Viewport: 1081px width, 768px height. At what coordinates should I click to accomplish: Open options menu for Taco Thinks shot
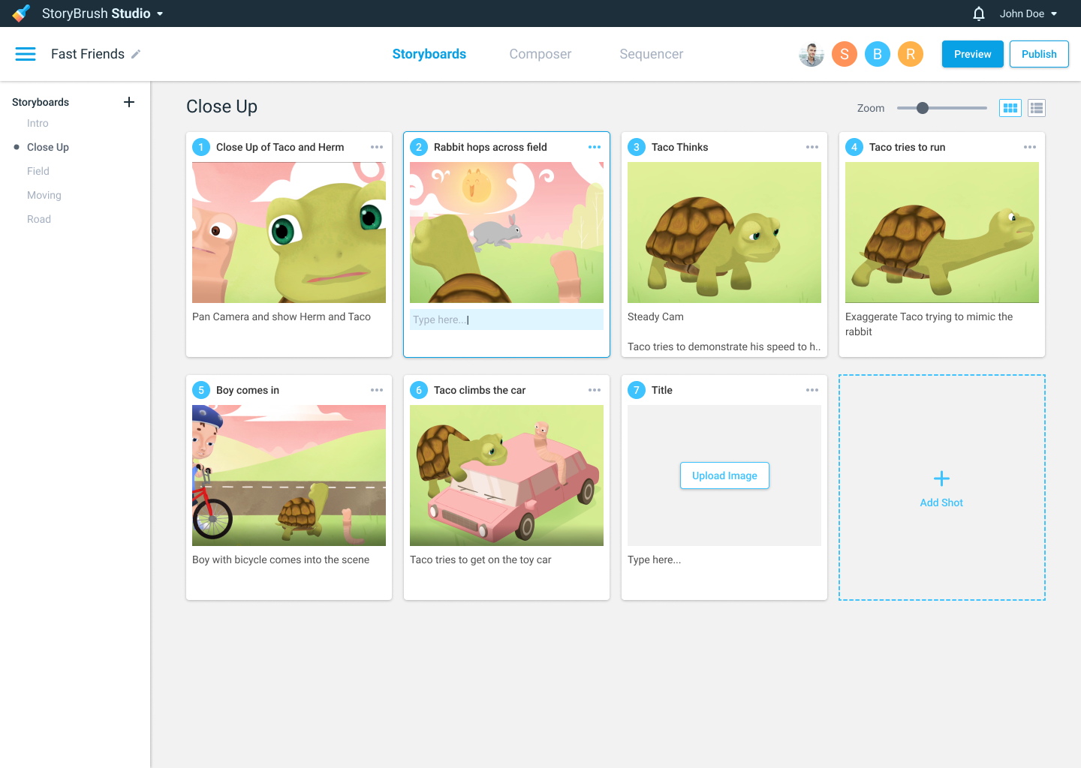812,147
